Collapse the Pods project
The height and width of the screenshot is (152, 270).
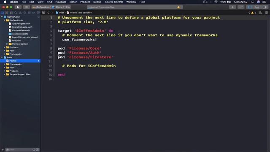(x=2, y=57)
